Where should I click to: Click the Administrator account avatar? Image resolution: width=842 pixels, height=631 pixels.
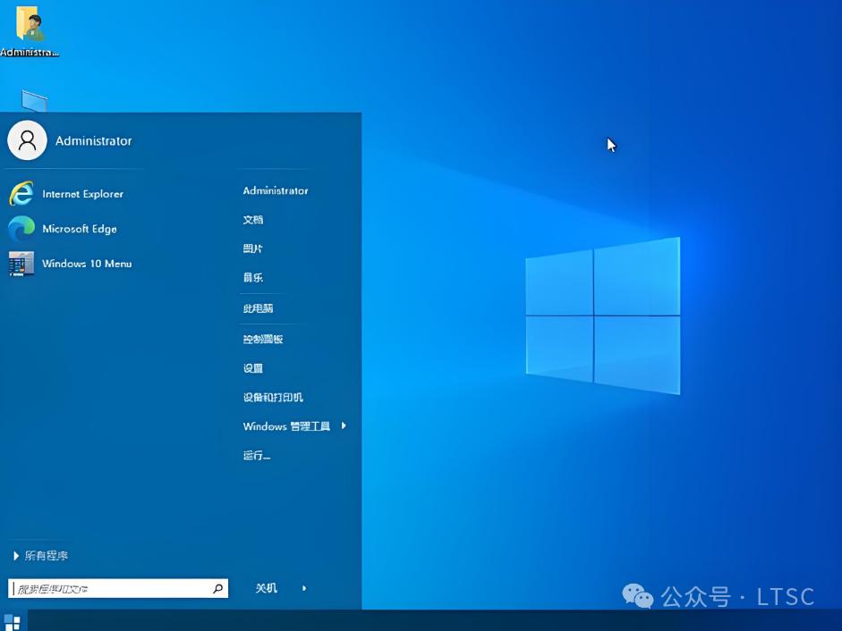tap(27, 140)
